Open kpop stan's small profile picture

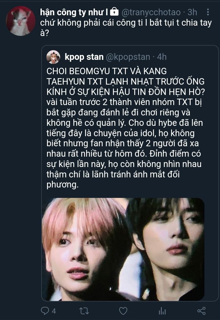tap(53, 57)
